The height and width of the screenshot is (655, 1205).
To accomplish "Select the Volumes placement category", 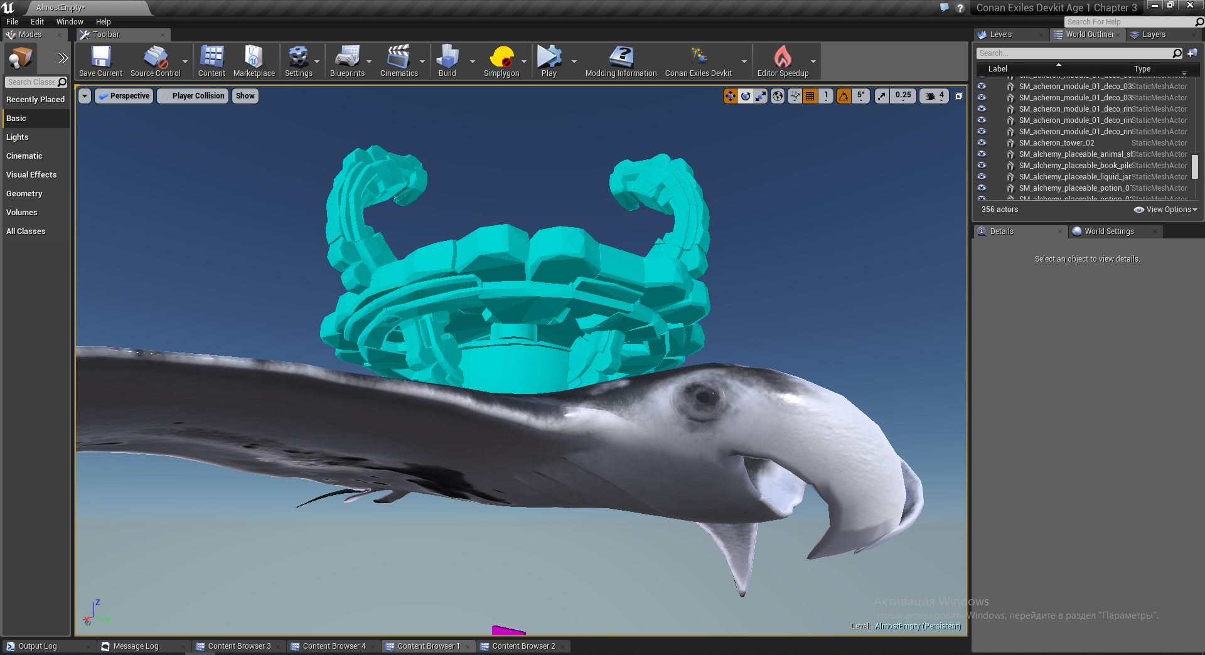I will click(x=36, y=213).
